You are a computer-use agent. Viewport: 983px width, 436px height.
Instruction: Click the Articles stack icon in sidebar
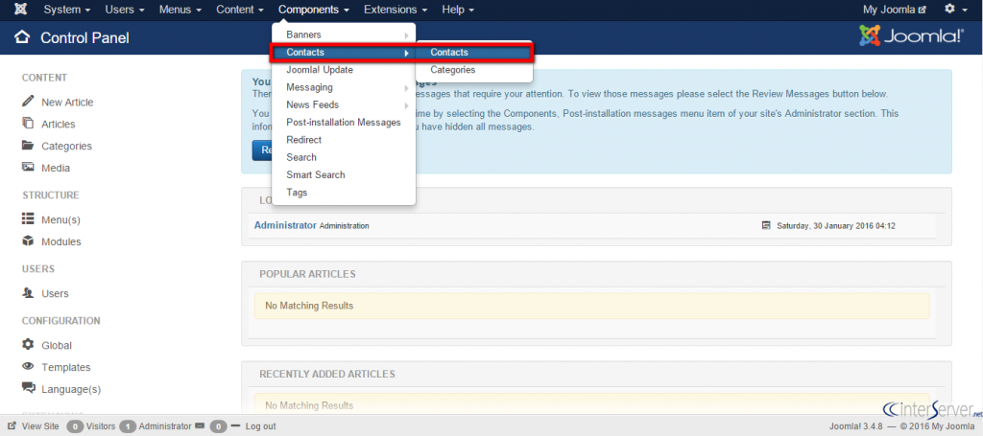(28, 124)
